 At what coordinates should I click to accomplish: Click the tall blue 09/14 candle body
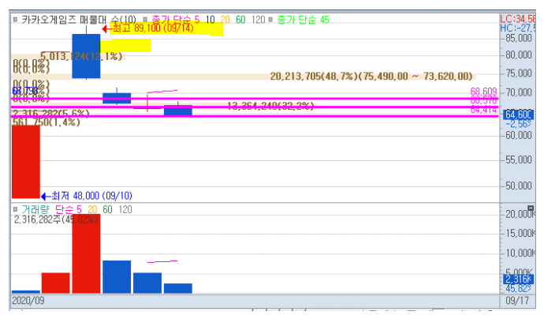click(86, 56)
